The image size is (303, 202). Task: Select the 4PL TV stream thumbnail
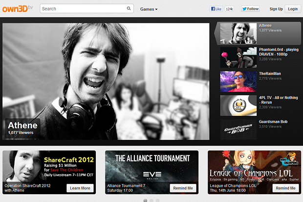[x=238, y=105]
